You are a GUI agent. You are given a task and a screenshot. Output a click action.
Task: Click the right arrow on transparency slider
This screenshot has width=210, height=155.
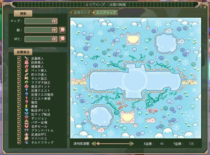pyautogui.click(x=131, y=144)
